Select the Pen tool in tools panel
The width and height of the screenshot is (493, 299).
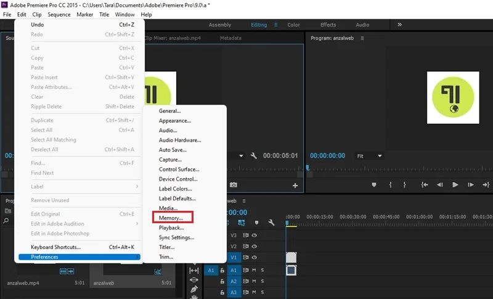coord(194,289)
